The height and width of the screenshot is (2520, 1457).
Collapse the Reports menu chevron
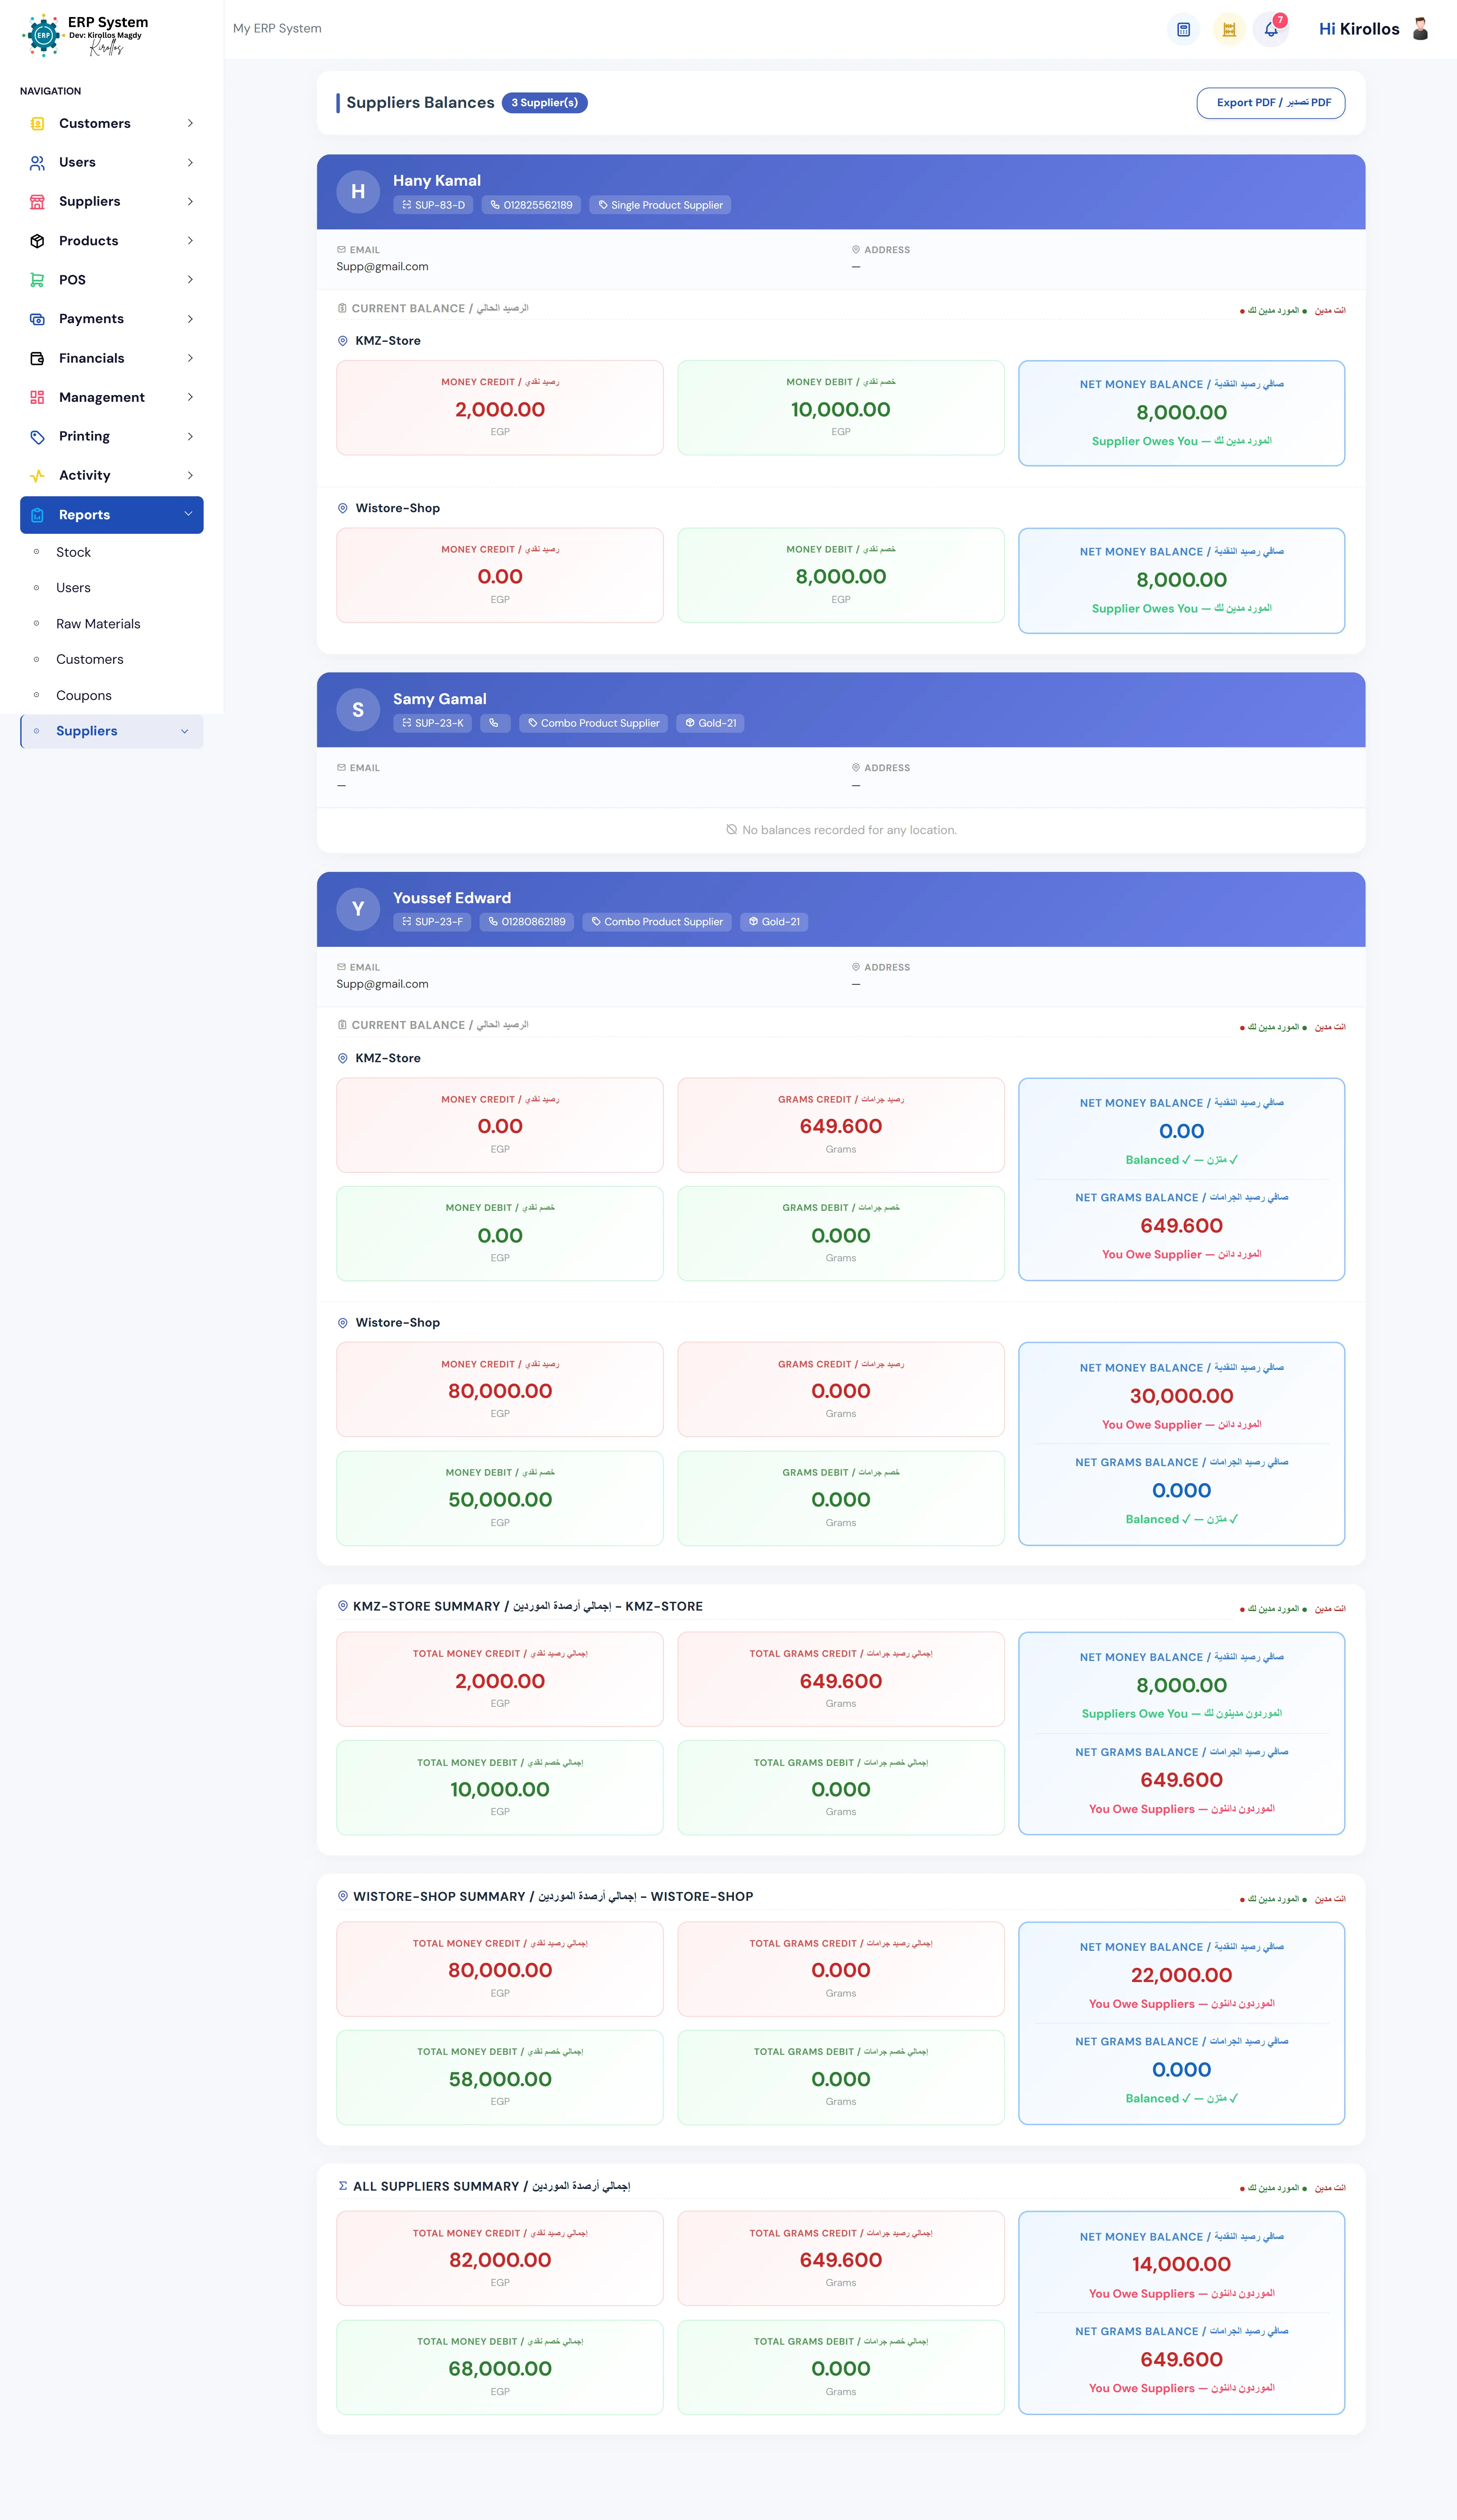pos(188,514)
